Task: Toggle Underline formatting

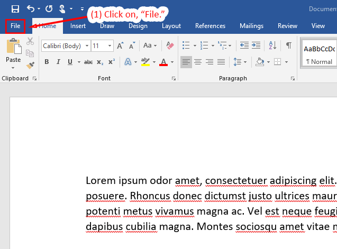Action: 70,62
